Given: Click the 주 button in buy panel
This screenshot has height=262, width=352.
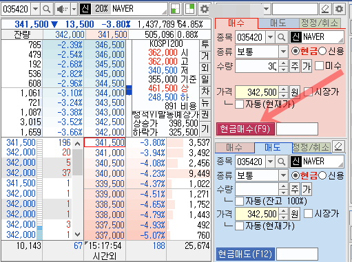Looking at the screenshot, I should [295, 66].
